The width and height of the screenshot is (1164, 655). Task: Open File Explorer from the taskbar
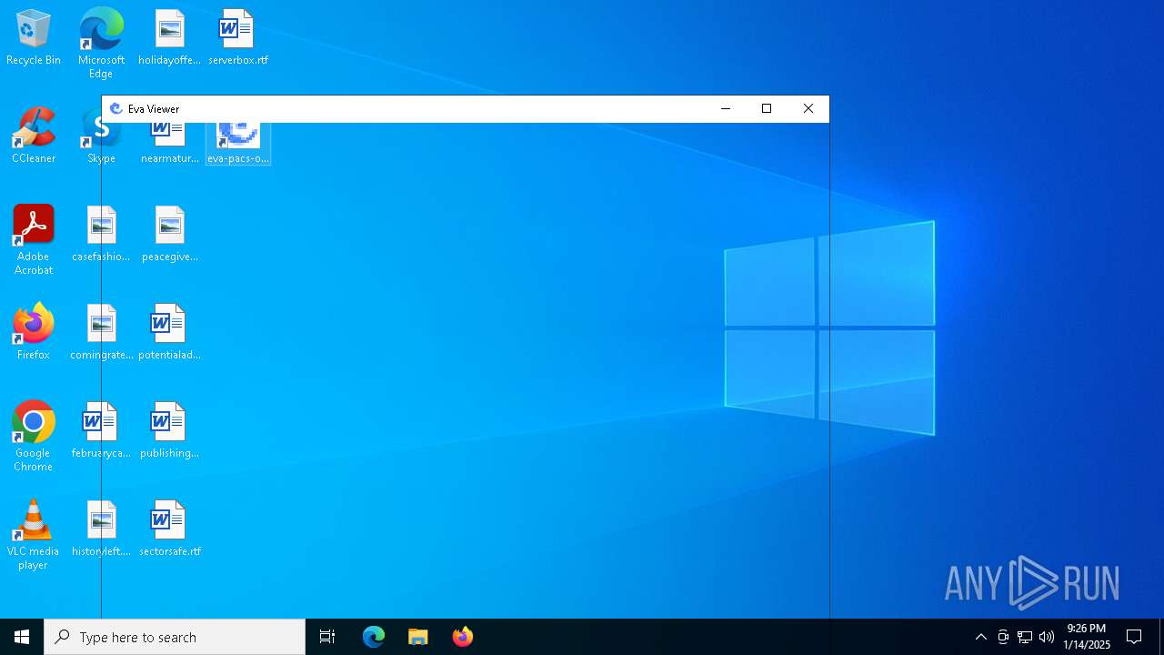click(417, 637)
